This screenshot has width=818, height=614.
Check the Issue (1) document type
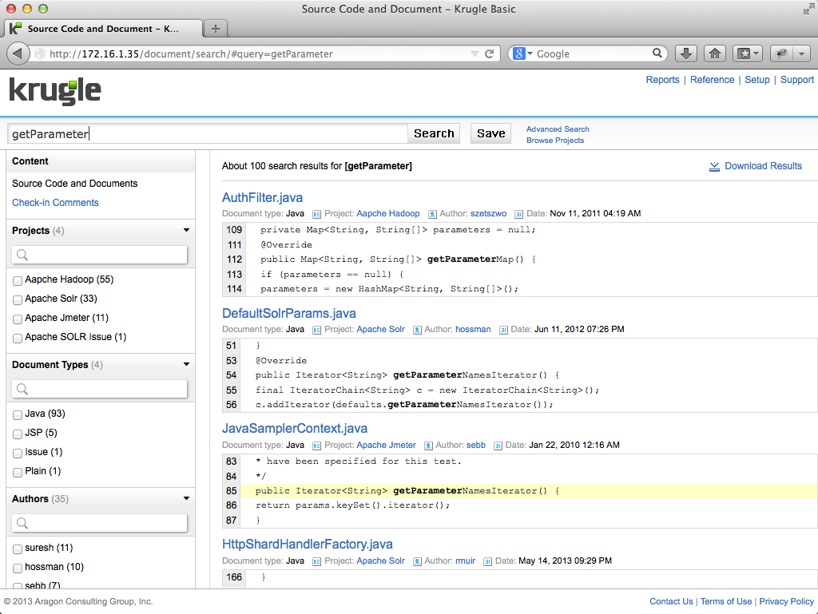18,453
